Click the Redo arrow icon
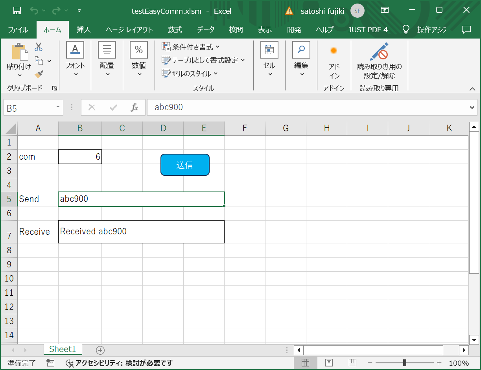481x370 pixels. (x=57, y=11)
